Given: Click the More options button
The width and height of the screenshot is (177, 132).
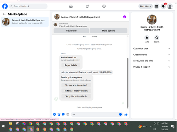Looking at the screenshot, I should pyautogui.click(x=108, y=31).
